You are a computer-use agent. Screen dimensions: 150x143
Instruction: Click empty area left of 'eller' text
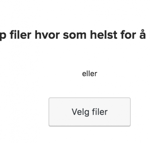click(x=41, y=74)
